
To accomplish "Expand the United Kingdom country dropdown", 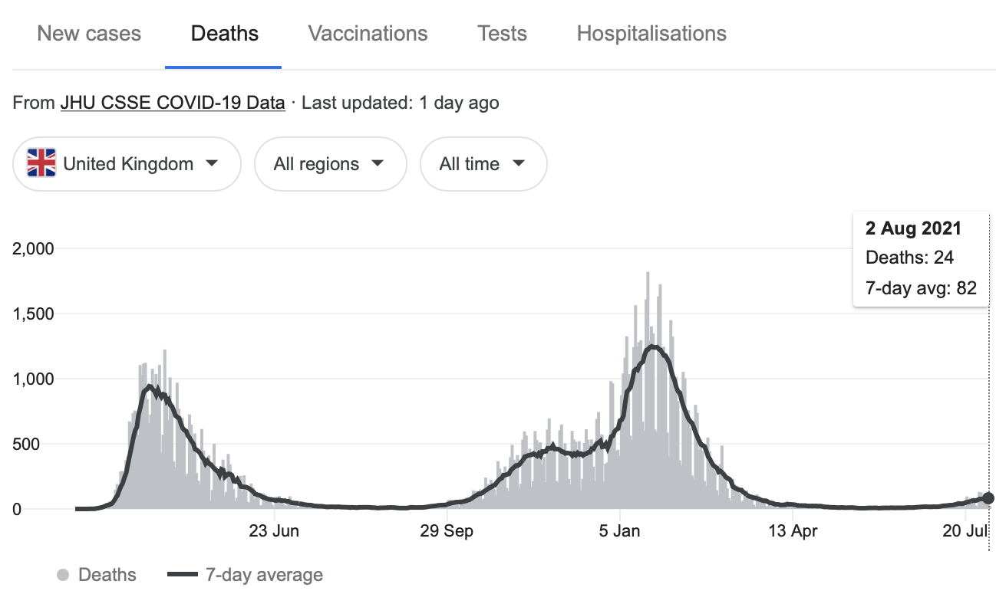I will click(127, 163).
